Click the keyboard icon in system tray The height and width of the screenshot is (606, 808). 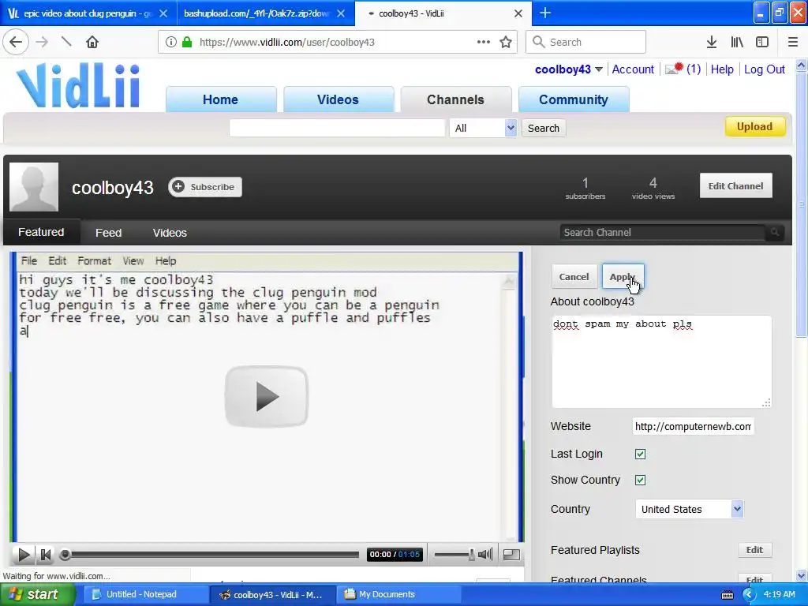pyautogui.click(x=727, y=595)
